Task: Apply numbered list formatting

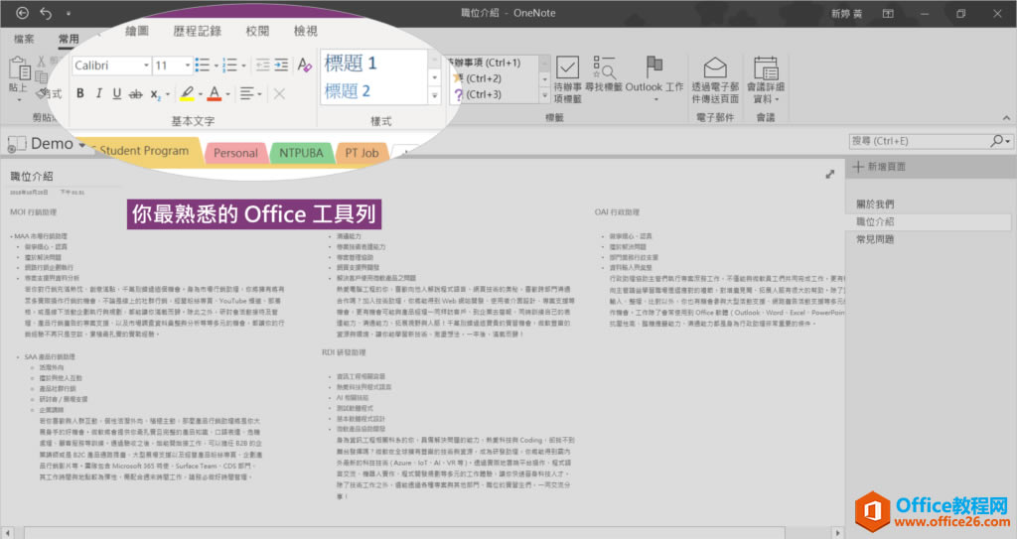Action: coord(229,65)
